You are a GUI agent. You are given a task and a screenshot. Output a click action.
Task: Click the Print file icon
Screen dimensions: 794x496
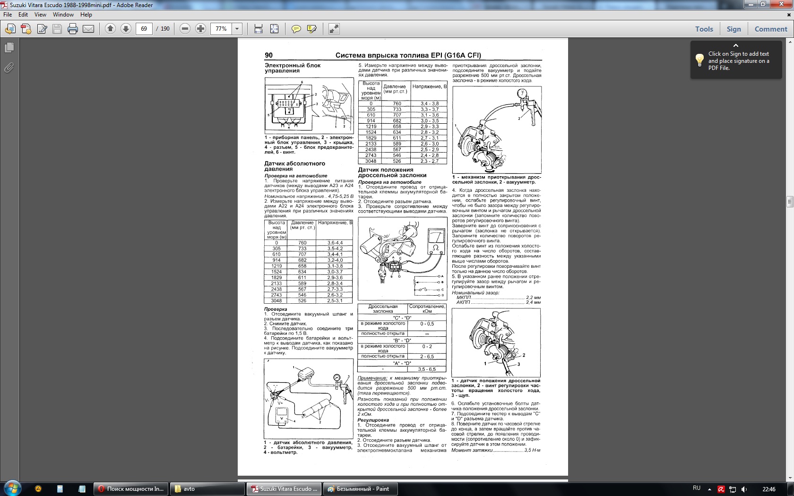[x=72, y=29]
